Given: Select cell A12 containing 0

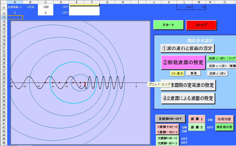Looking at the screenshot, I should [x=15, y=13].
